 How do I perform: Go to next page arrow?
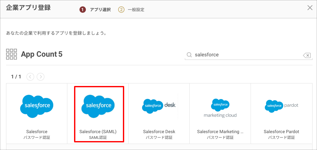[41, 77]
